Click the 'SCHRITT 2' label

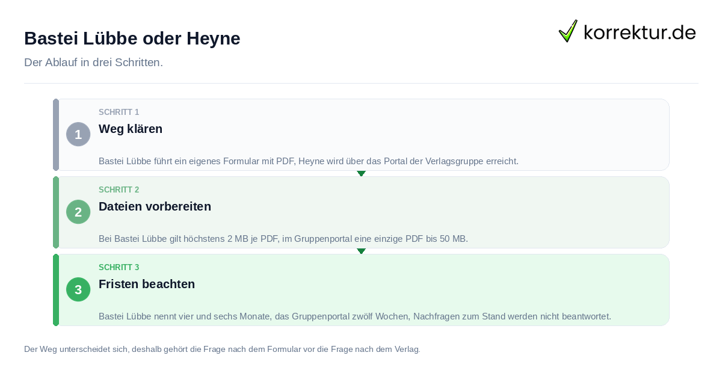[119, 190]
